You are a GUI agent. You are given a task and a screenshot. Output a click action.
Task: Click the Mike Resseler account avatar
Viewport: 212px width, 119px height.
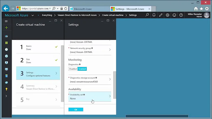click(x=206, y=15)
